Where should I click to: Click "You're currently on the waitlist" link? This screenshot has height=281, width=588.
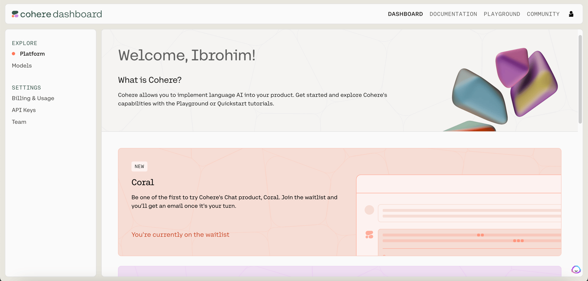(180, 234)
